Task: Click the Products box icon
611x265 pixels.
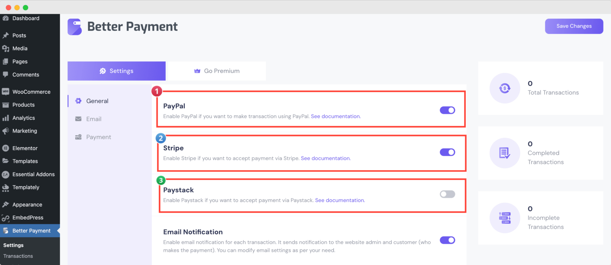Action: pyautogui.click(x=5, y=105)
